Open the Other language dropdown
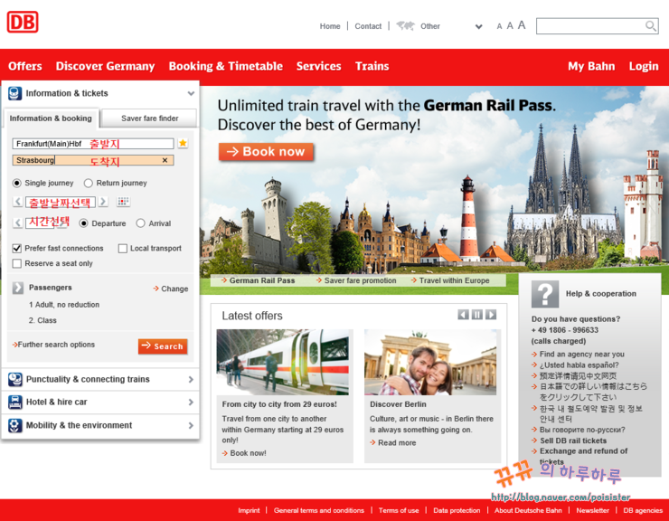Screen dimensions: 669x521 [479, 26]
